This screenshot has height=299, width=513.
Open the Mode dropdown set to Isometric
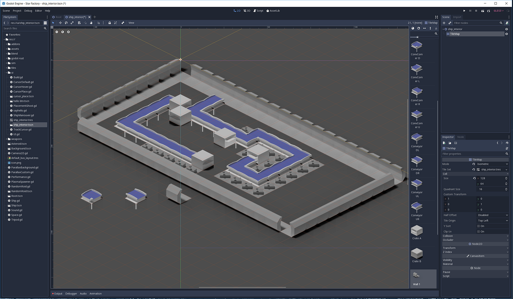[x=492, y=164]
